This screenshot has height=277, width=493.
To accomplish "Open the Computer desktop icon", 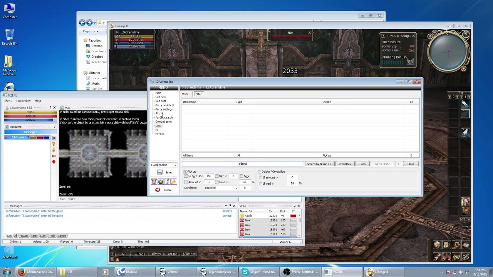I will tap(10, 10).
